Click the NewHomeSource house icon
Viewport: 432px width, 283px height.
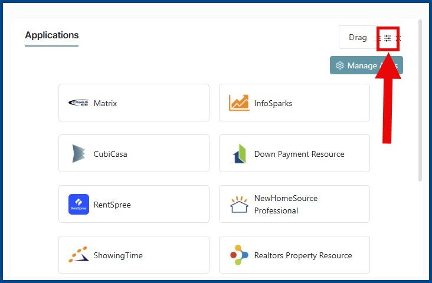pos(239,204)
